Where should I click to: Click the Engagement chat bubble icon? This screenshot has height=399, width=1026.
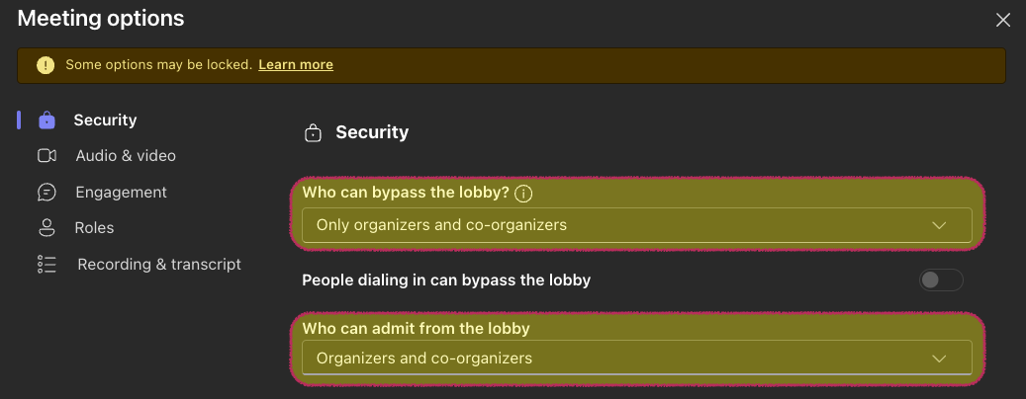tap(47, 192)
